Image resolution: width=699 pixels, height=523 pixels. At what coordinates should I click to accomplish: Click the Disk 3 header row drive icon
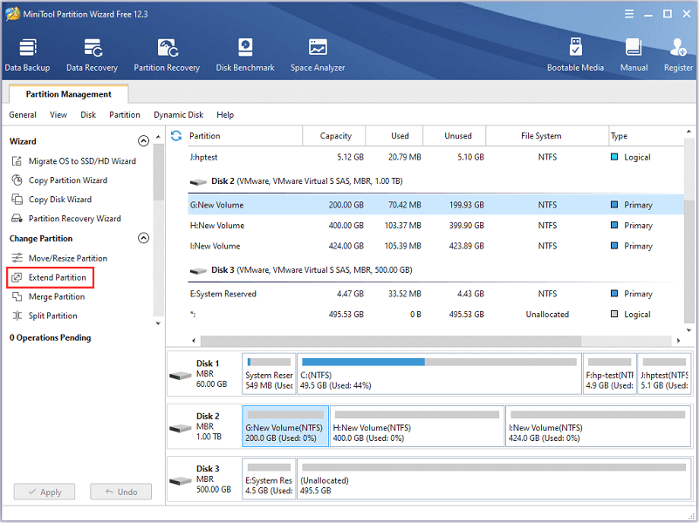[x=198, y=270]
